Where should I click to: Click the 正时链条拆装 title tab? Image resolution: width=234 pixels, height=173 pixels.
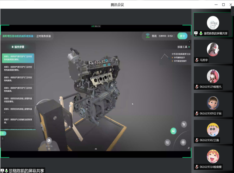pyautogui.click(x=44, y=36)
